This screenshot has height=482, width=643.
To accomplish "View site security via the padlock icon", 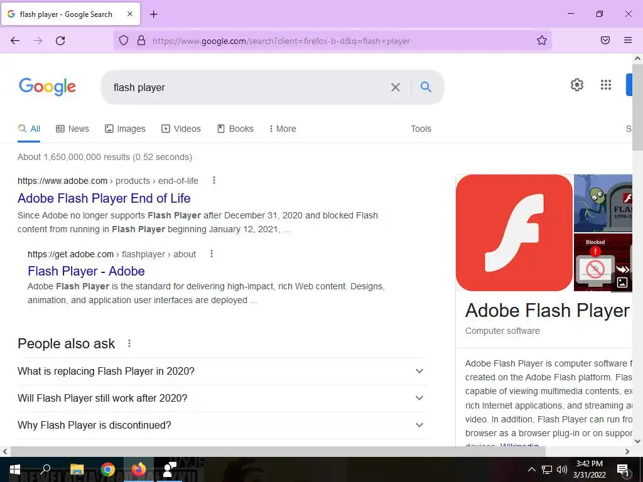I will click(x=141, y=41).
